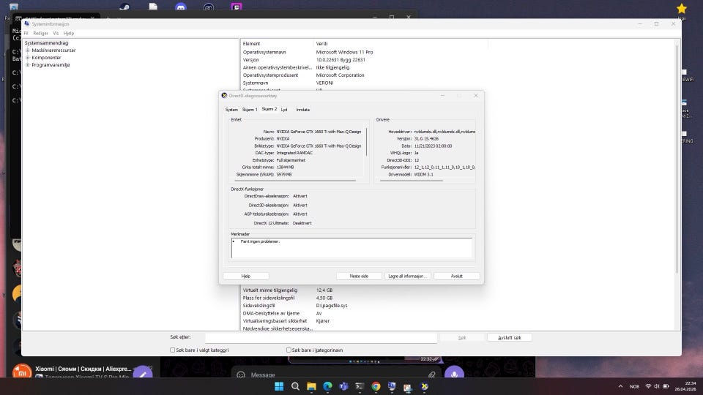Click DirectX diagnostic taskbar icon
The image size is (703, 395).
tap(424, 386)
